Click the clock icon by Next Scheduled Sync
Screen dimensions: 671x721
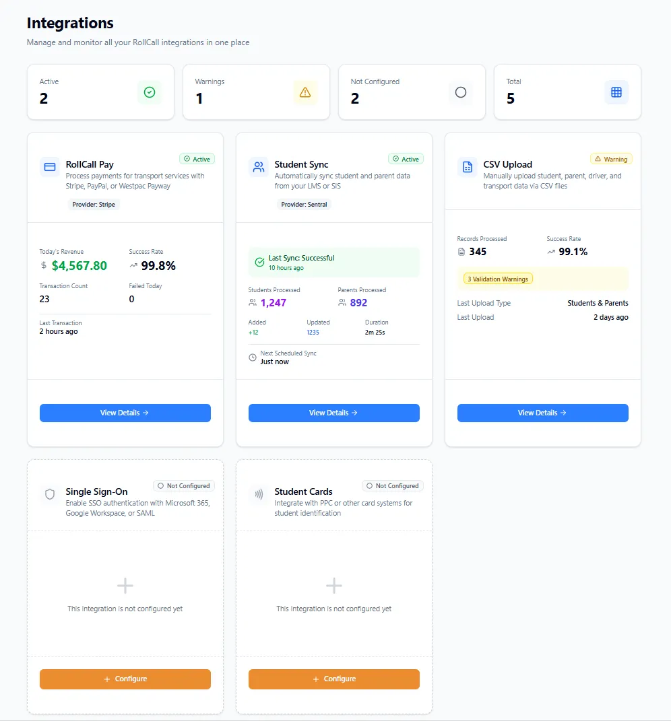point(253,357)
